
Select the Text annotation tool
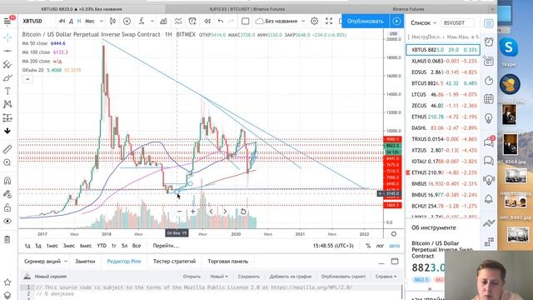pyautogui.click(x=7, y=91)
